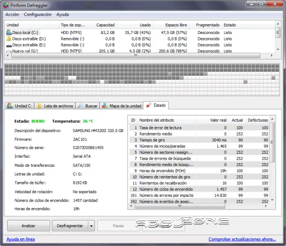Click the Disco extraíble (D:) drive icon
Image resolution: width=286 pixels, height=246 pixels.
(x=9, y=38)
